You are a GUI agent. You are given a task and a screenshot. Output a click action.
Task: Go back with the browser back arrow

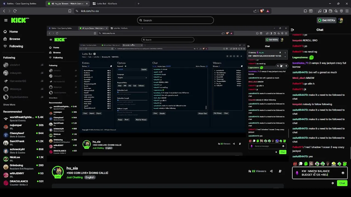(4, 11)
